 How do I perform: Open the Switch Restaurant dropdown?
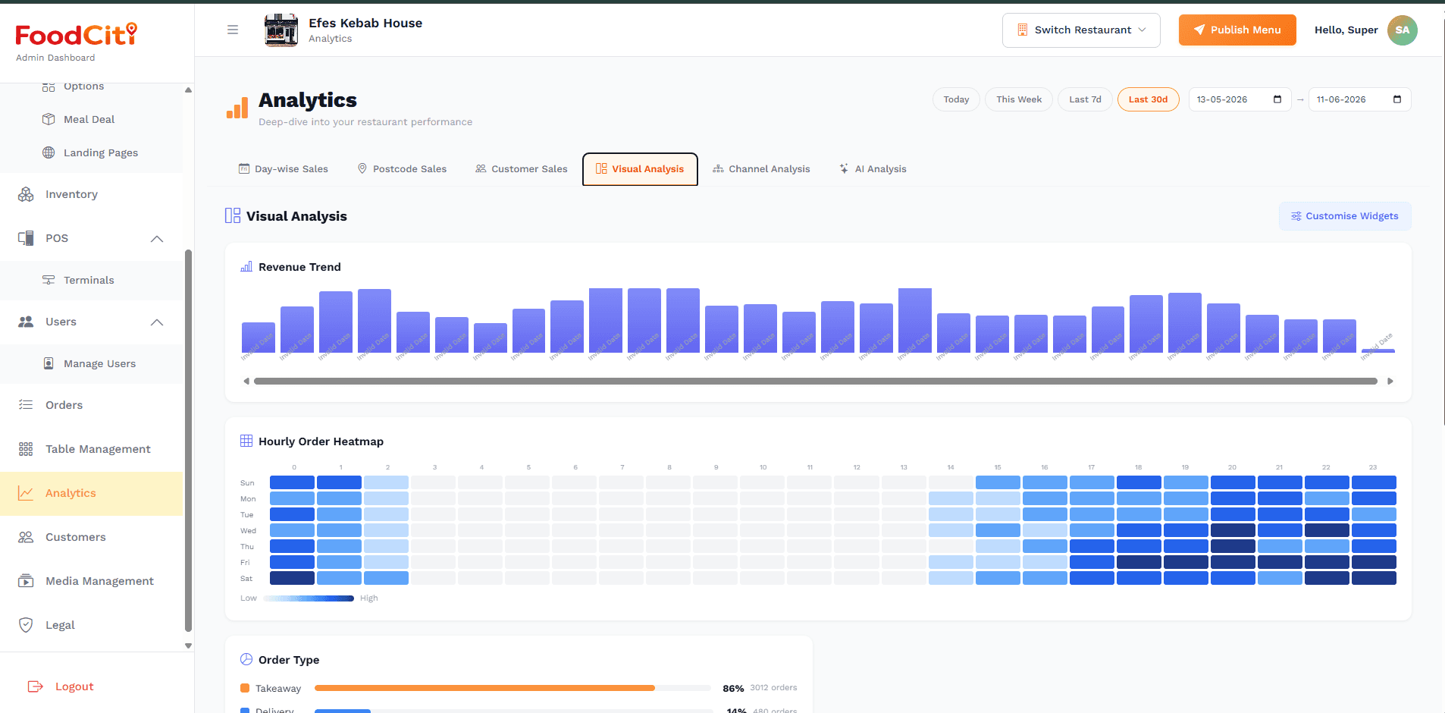tap(1081, 30)
